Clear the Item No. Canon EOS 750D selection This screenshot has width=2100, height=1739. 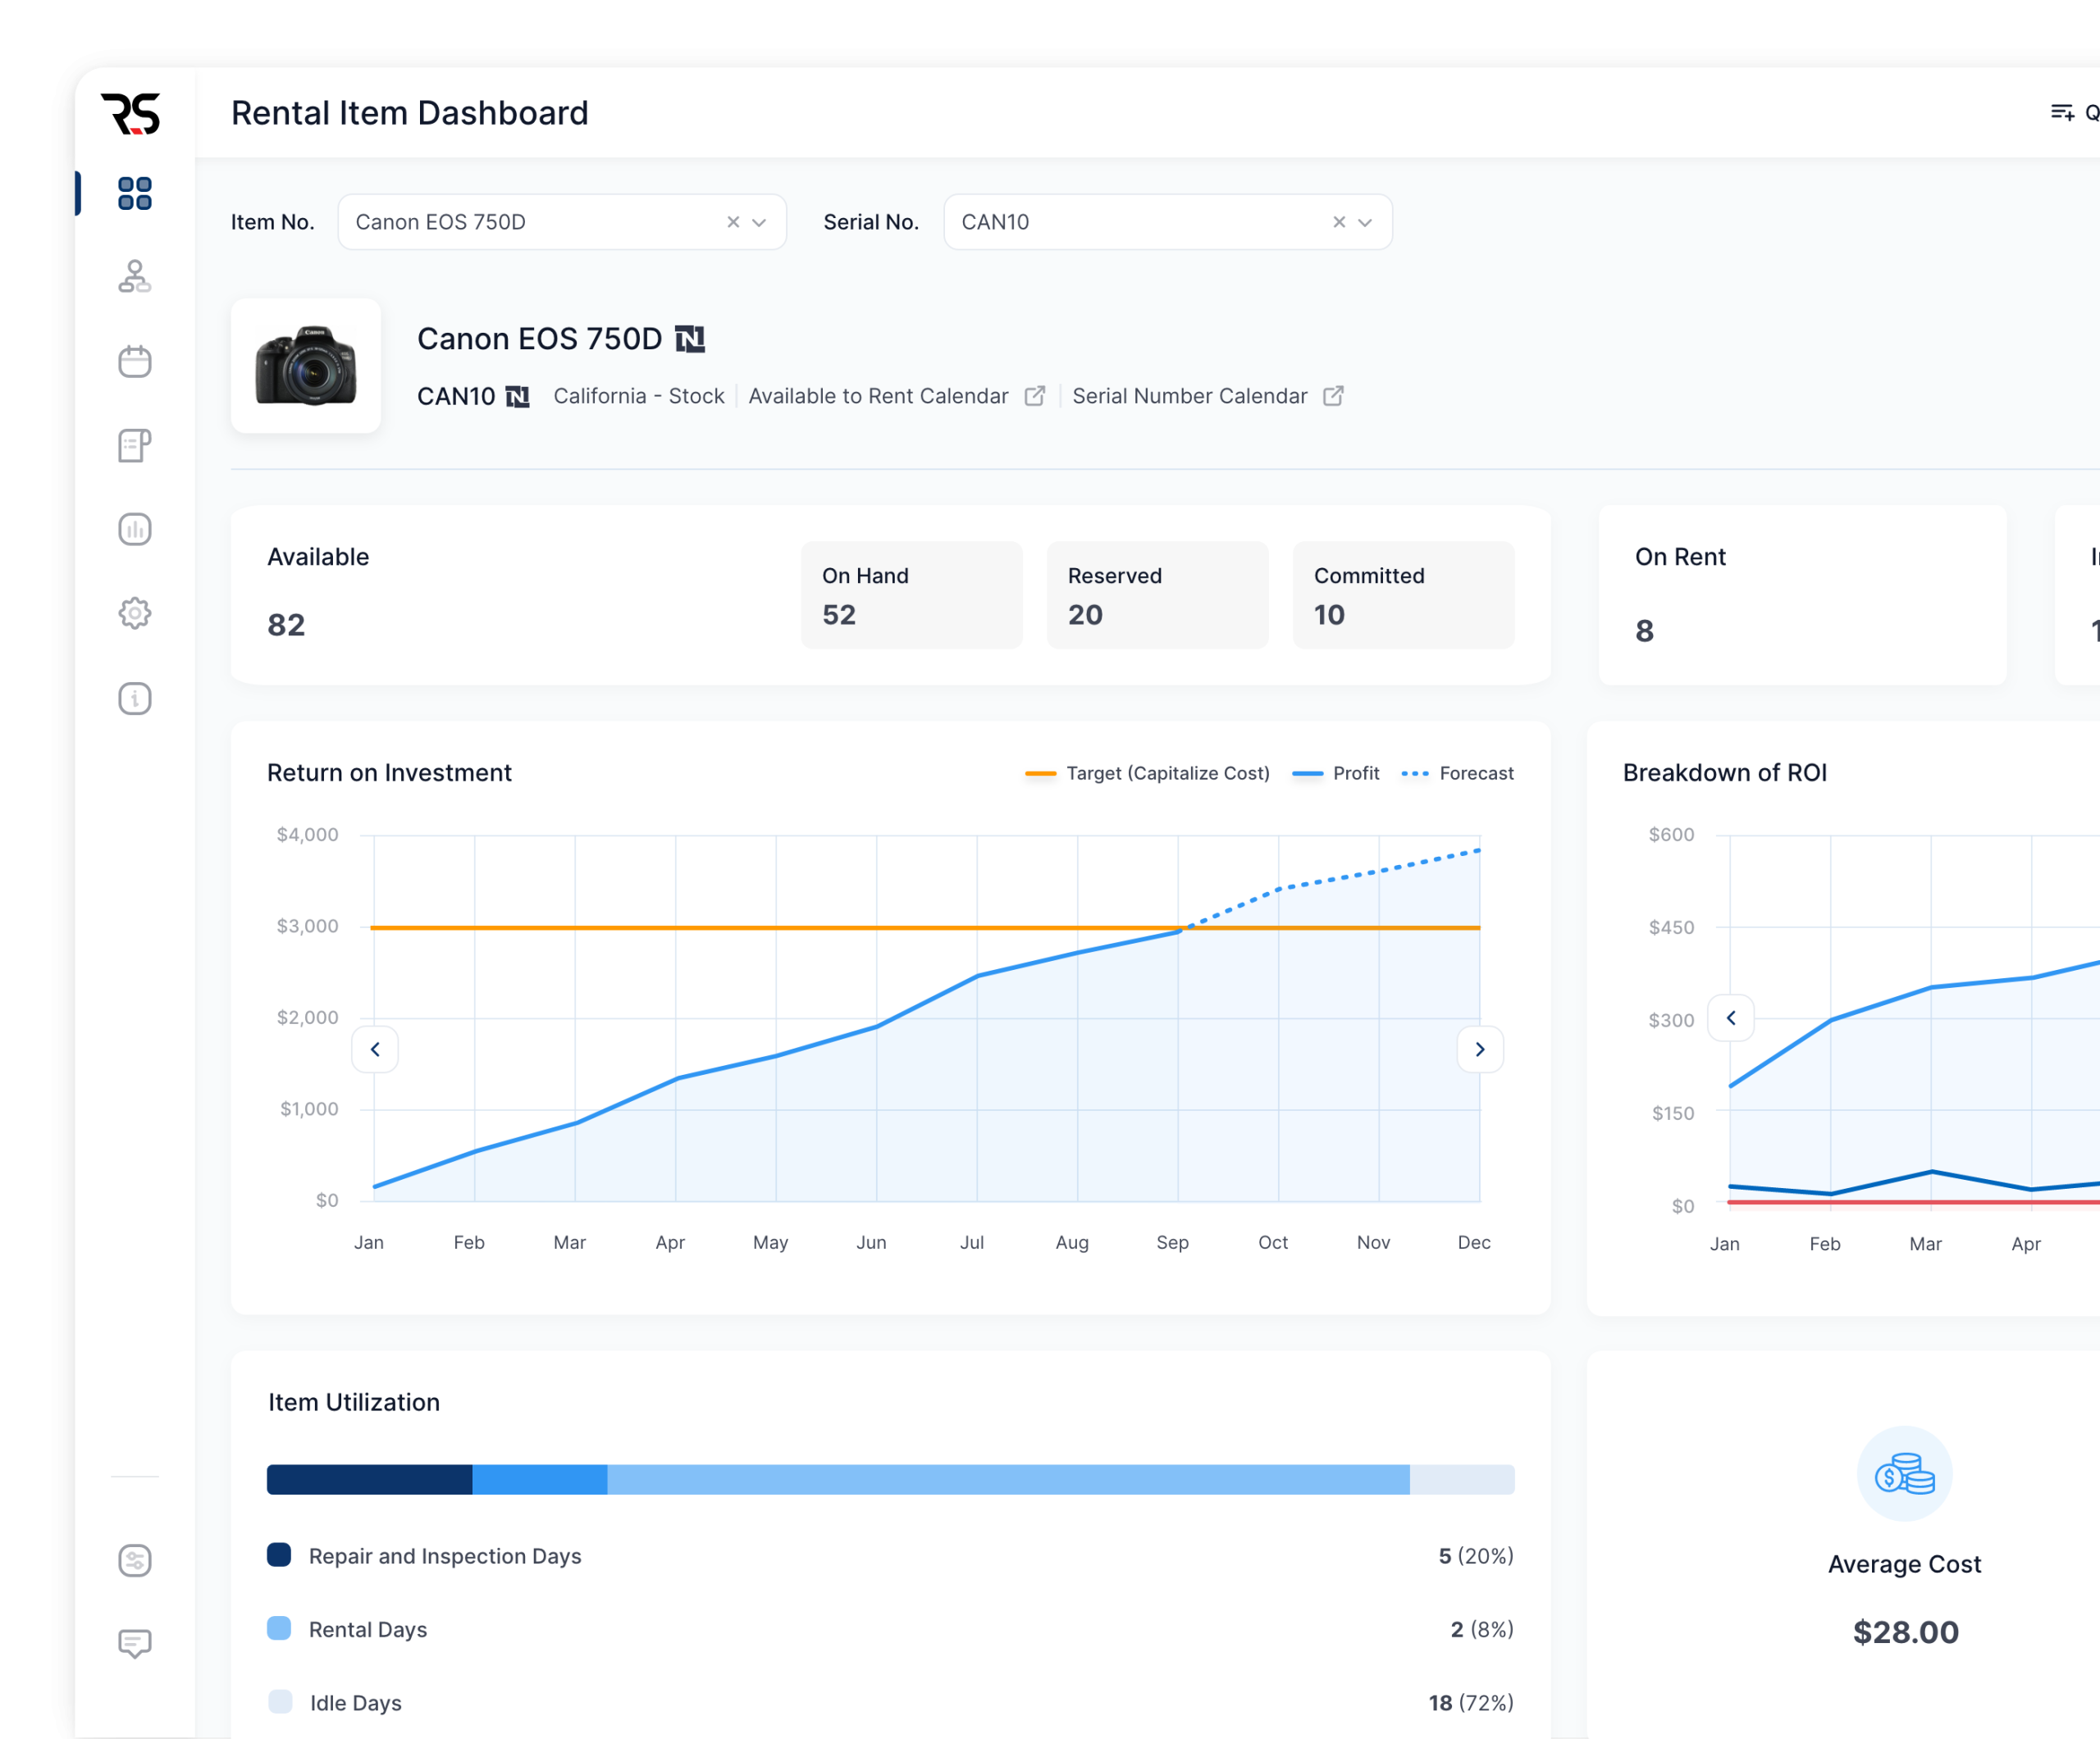(733, 222)
